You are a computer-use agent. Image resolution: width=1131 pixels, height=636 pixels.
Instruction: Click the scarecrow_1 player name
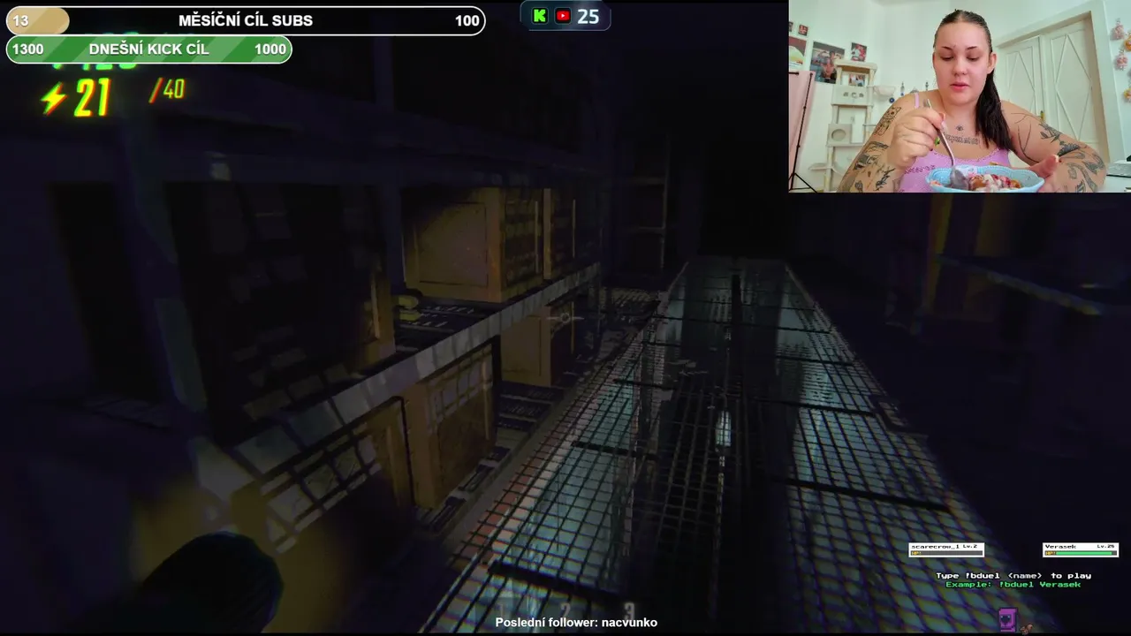click(x=936, y=546)
